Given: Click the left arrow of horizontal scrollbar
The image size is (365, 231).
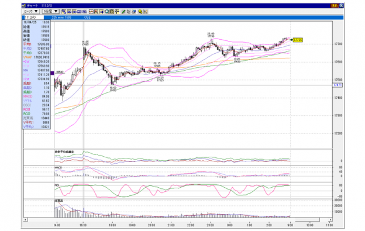Looking at the screenshot, I should coord(26,220).
